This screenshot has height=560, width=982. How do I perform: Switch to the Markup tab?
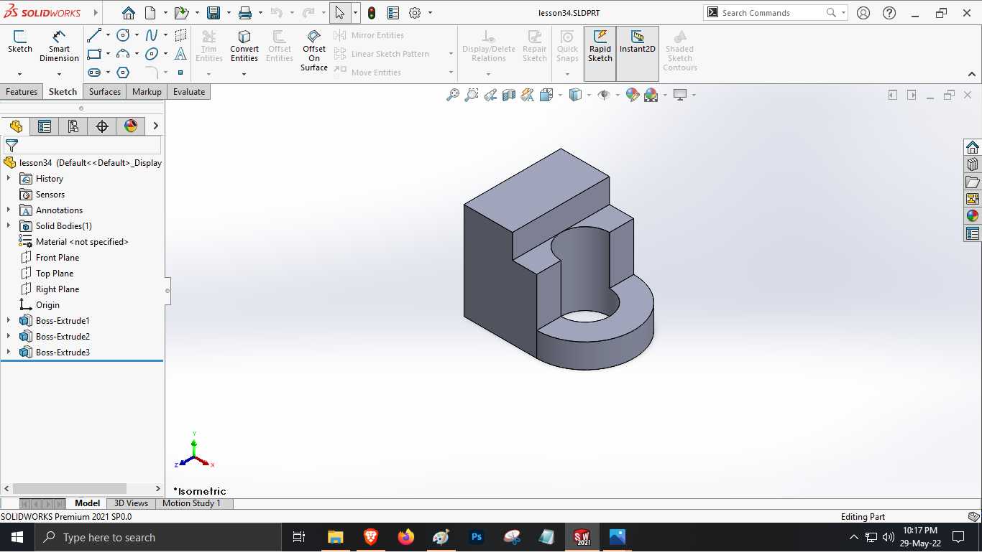(147, 92)
